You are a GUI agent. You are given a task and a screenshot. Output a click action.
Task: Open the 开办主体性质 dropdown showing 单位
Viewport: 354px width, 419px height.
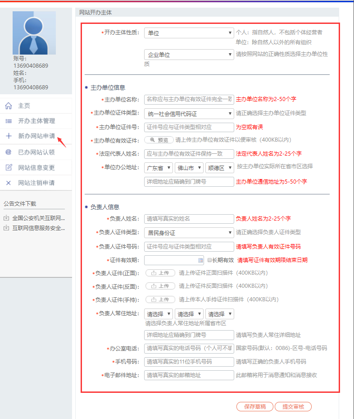click(x=189, y=33)
